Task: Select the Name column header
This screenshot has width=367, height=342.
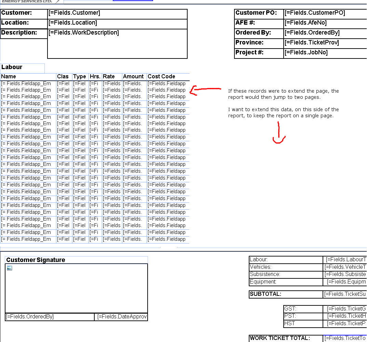Action: click(28, 77)
